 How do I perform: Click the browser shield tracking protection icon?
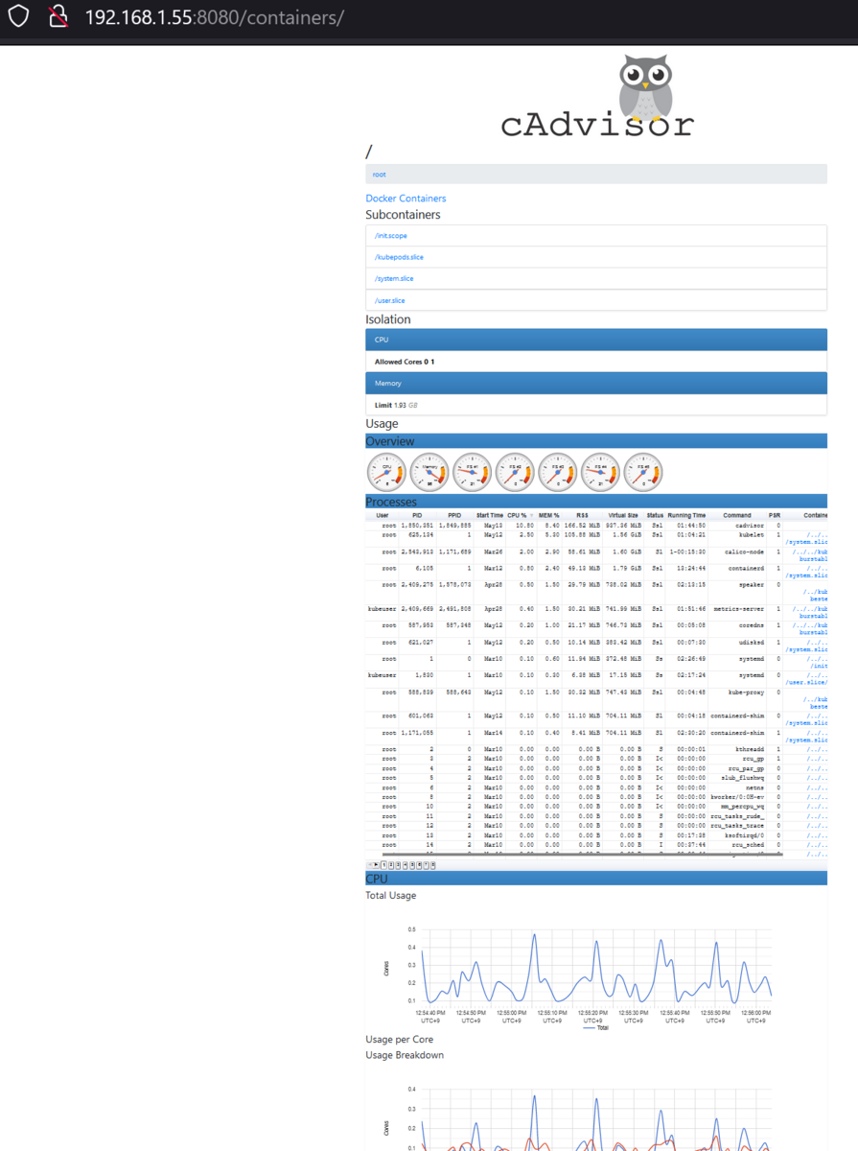pos(19,17)
